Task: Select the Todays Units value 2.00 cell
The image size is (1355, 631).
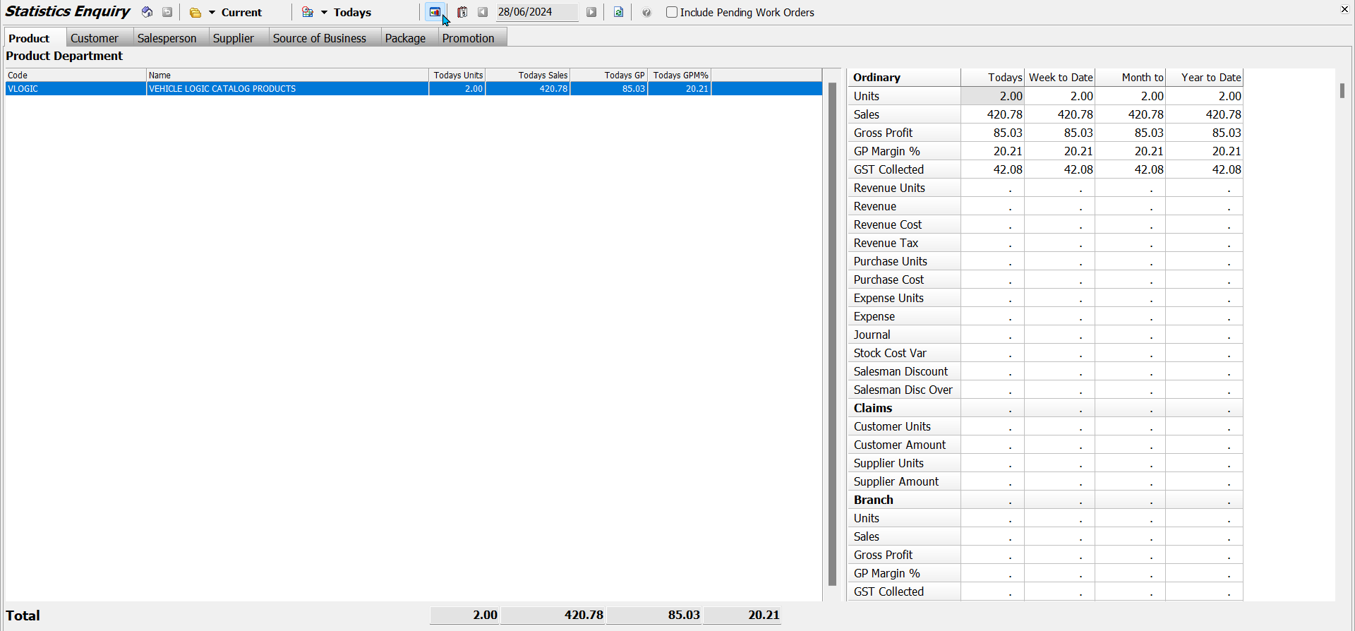Action: [x=993, y=96]
